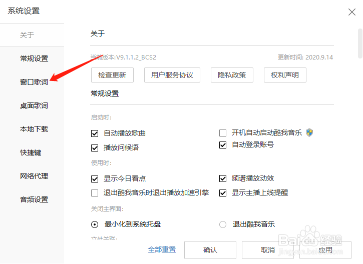This screenshot has width=363, height=264.
Task: Confirm settings with 确认 button
Action: (x=210, y=250)
